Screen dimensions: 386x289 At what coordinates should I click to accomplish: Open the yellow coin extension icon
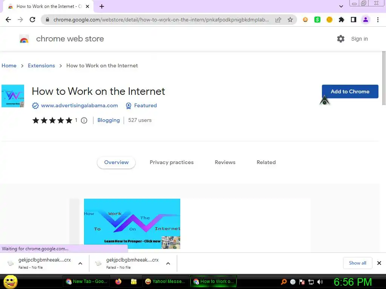pyautogui.click(x=329, y=20)
